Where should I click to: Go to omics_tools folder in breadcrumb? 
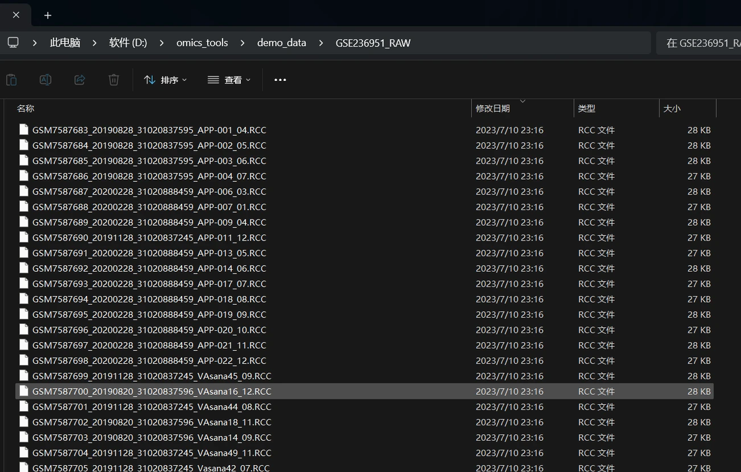(202, 42)
